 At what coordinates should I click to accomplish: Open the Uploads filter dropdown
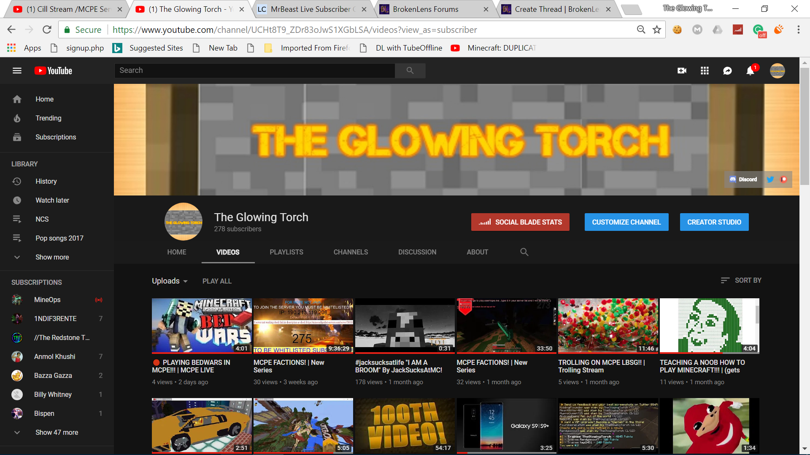(x=170, y=281)
